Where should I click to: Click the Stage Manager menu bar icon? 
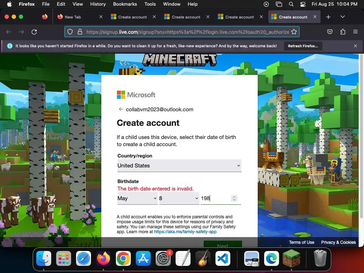tap(279, 4)
